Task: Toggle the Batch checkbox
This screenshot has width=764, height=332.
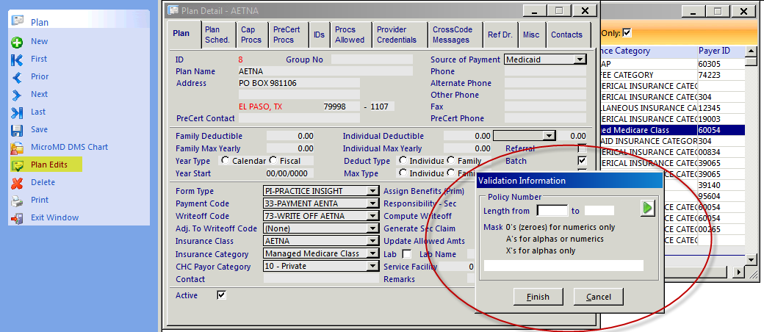Action: pyautogui.click(x=582, y=160)
